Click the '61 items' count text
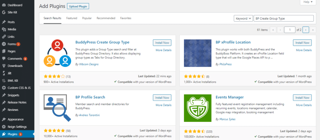Viewport: 320px width, 140px height. [x=262, y=30]
